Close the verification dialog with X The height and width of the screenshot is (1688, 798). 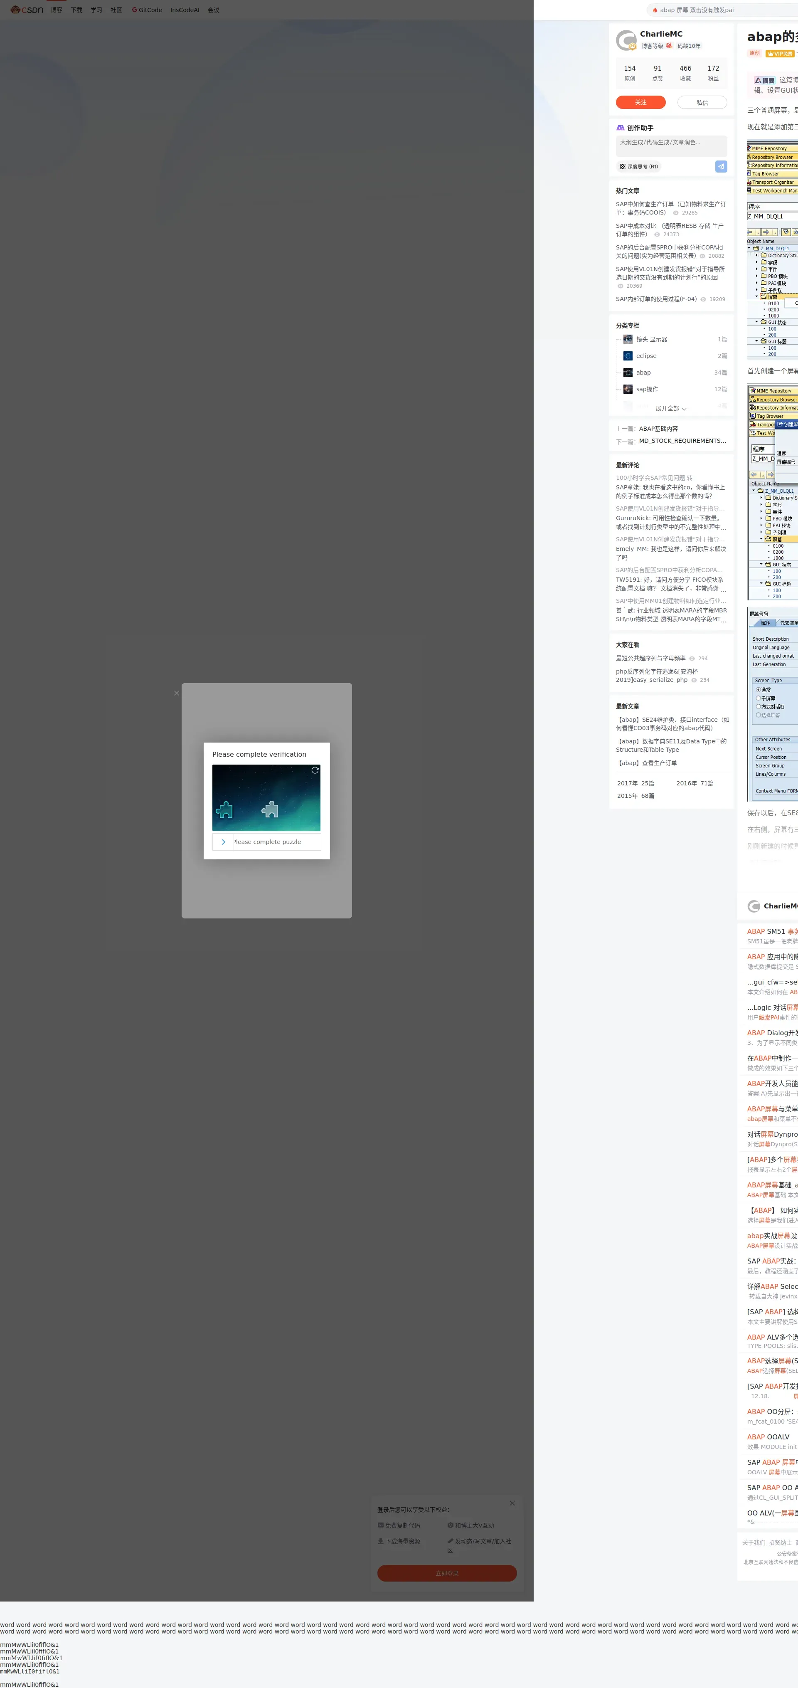click(x=176, y=693)
